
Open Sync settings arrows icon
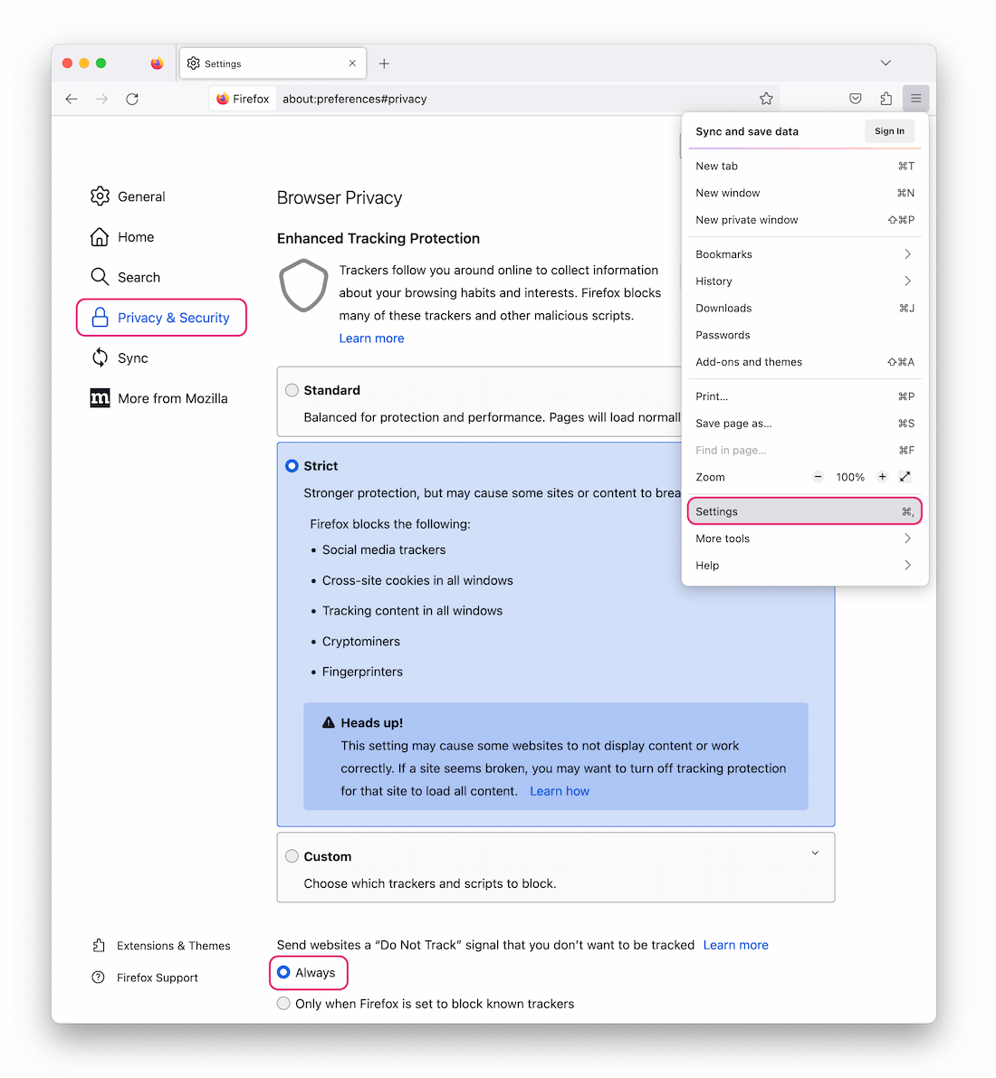tap(100, 358)
